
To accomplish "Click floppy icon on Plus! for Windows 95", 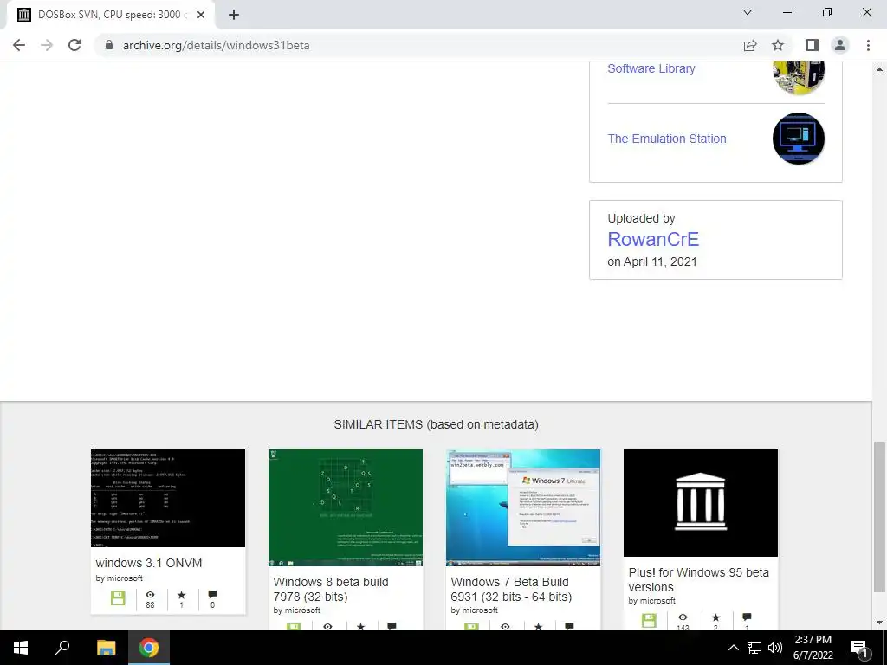I will [x=650, y=620].
